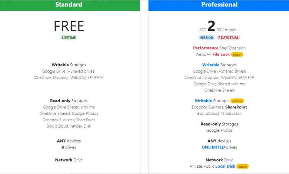The width and height of the screenshot is (289, 174).
Task: Click the FREE price text
Action: click(x=69, y=26)
